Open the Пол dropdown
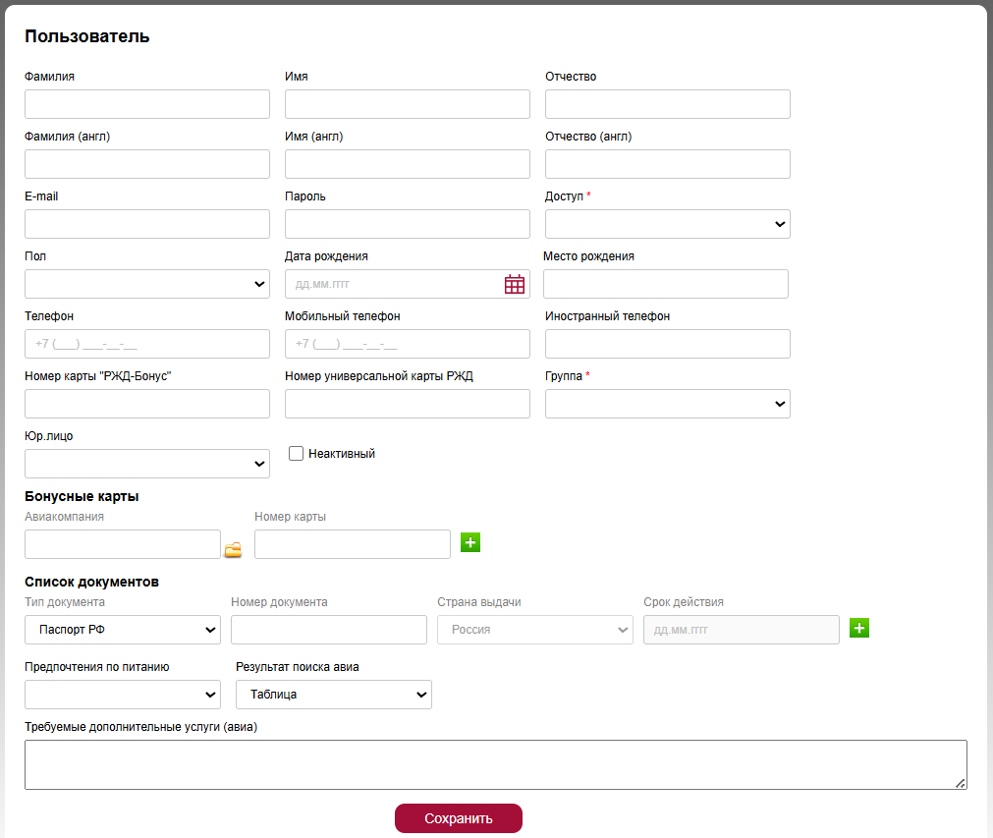This screenshot has width=993, height=838. [147, 284]
